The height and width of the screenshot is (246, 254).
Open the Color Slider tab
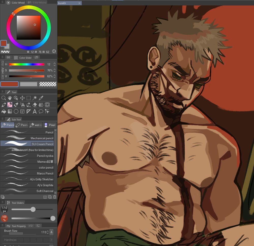[23, 57]
